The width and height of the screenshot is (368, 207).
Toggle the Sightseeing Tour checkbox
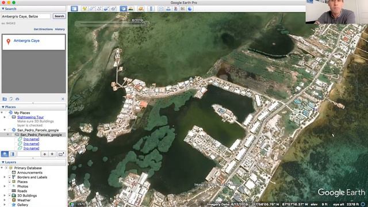tap(10, 117)
